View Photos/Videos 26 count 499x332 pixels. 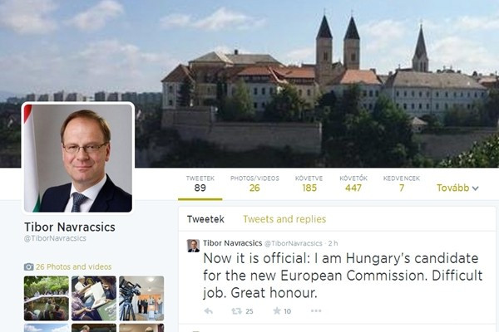pyautogui.click(x=254, y=184)
